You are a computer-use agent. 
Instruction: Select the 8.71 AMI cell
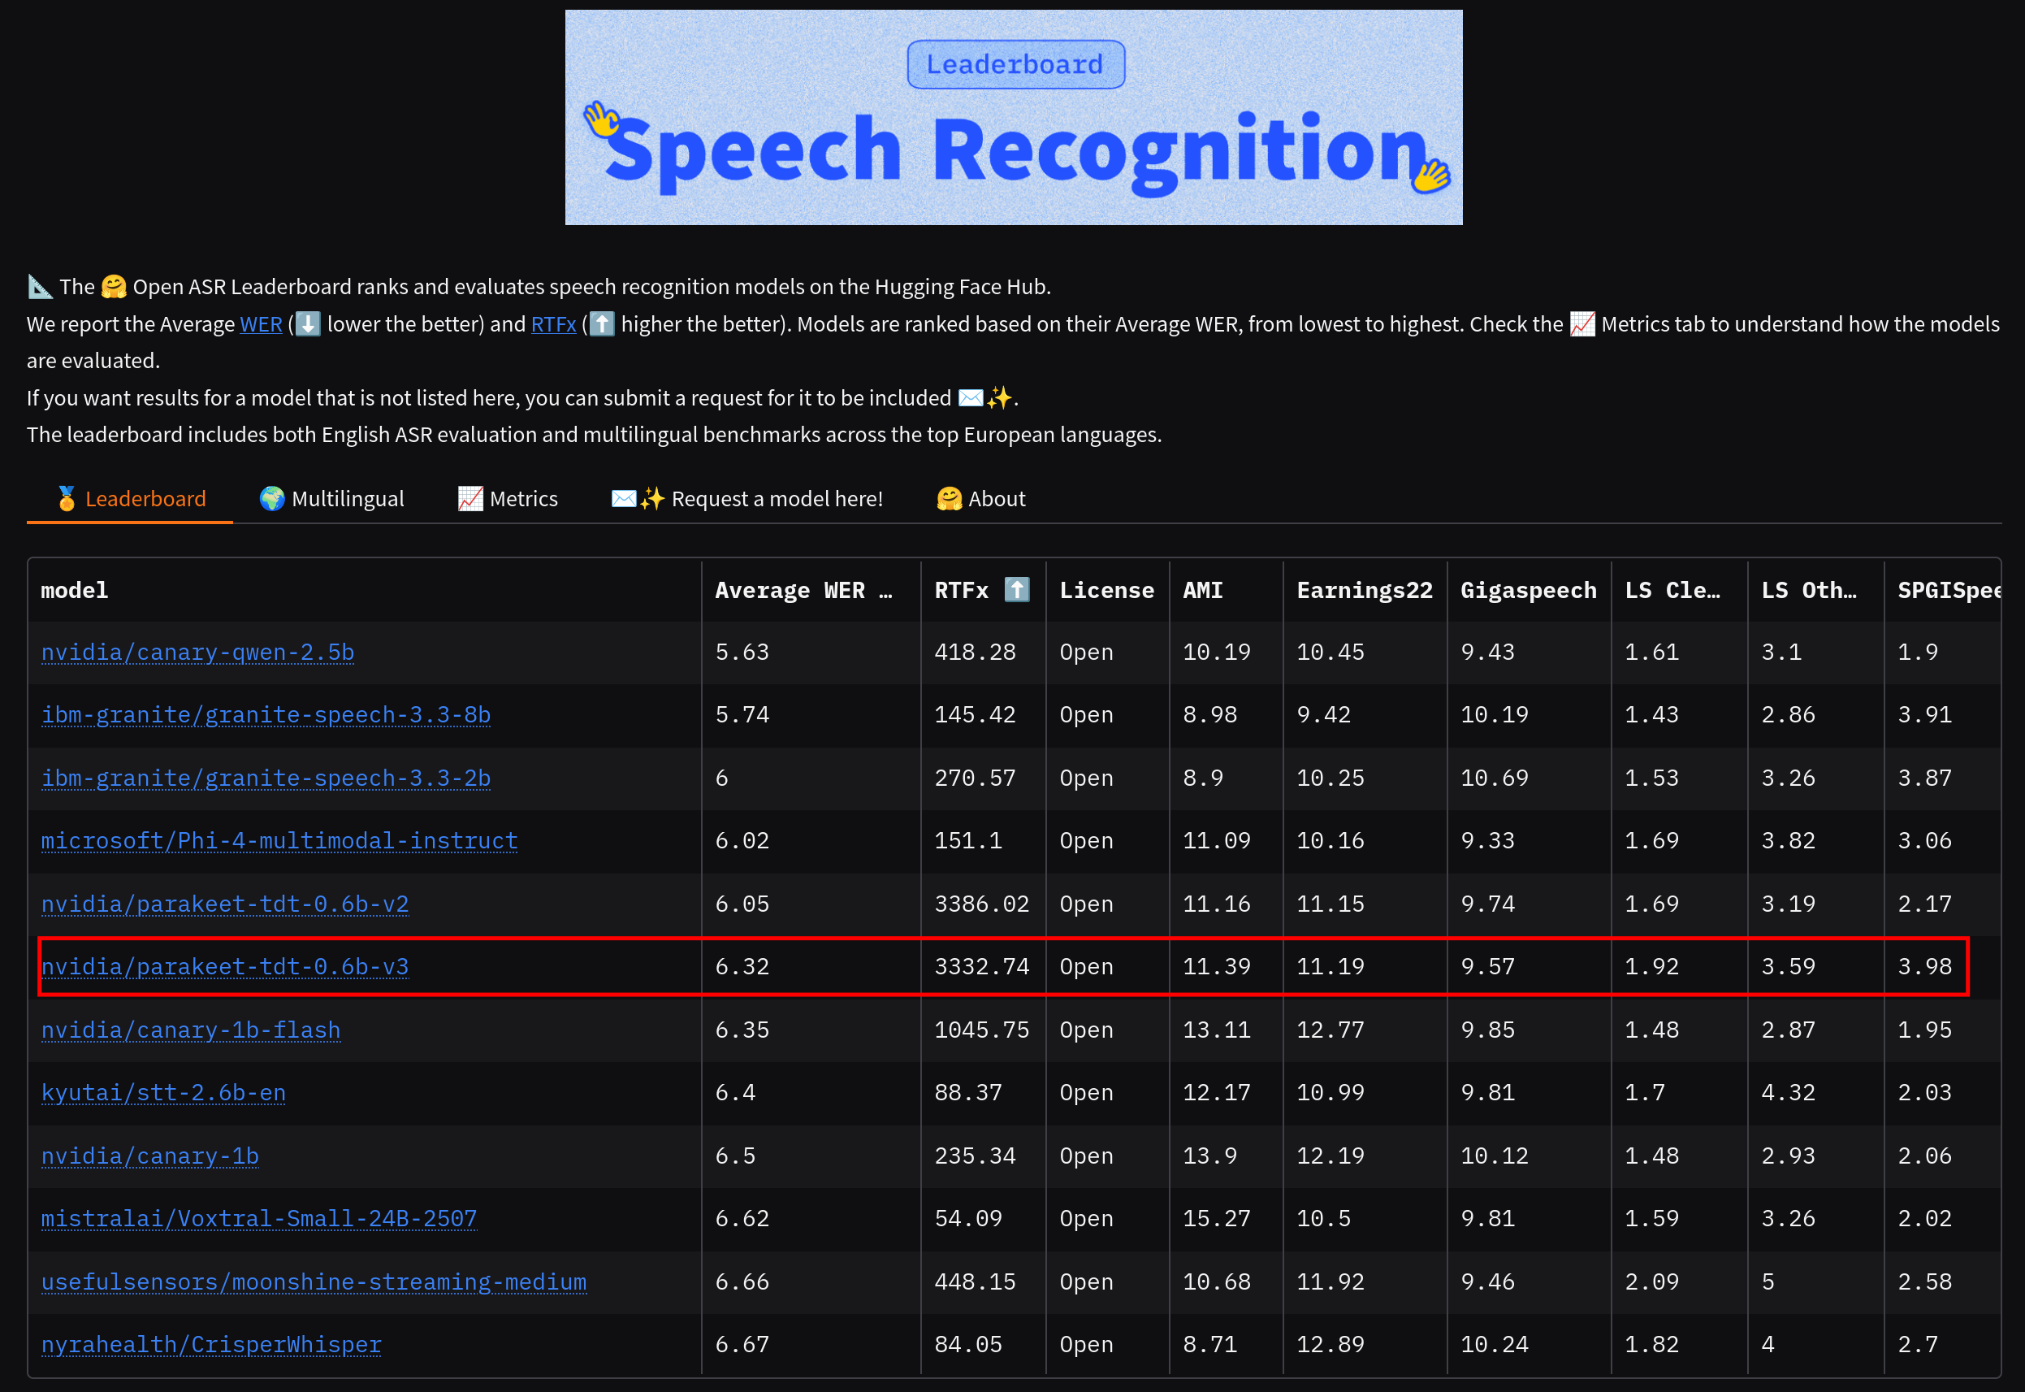pos(1226,1345)
